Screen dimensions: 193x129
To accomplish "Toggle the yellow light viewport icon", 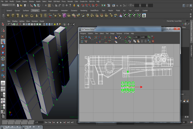I will point(55,24).
